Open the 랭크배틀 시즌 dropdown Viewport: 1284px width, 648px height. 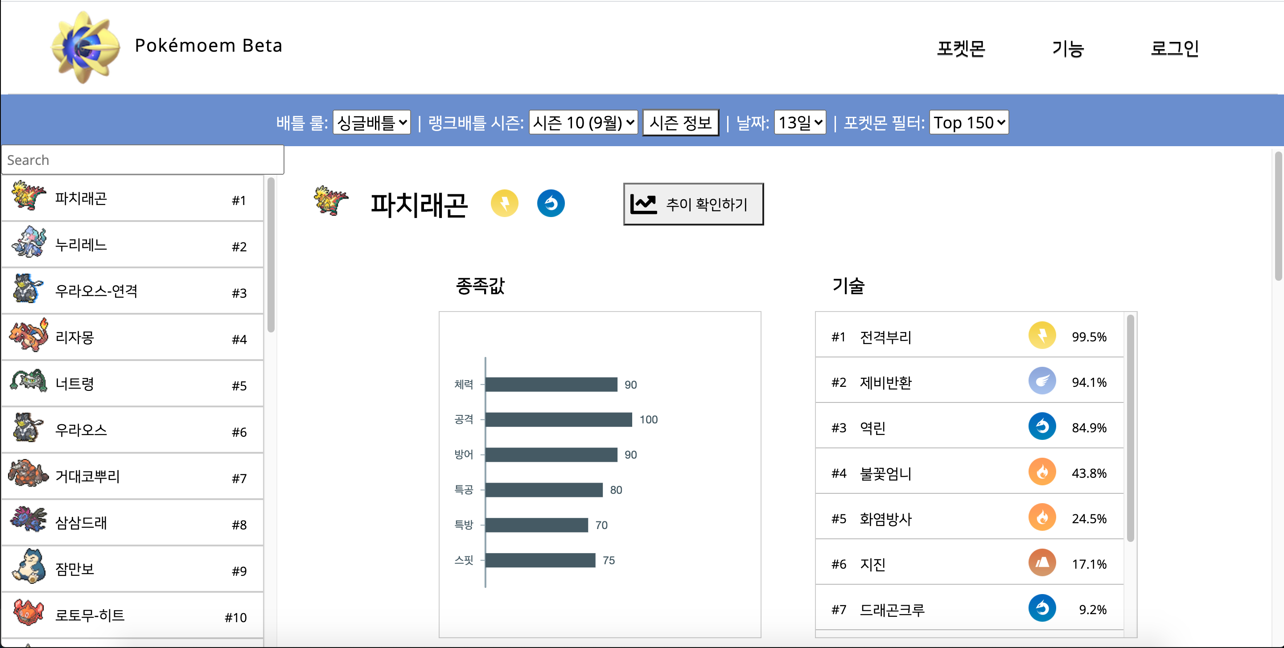(583, 123)
